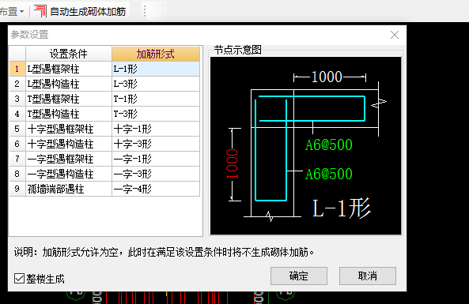Toggle the 整楼生成 checkbox

click(x=20, y=279)
